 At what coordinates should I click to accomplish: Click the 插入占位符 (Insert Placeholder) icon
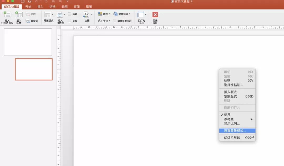60,15
